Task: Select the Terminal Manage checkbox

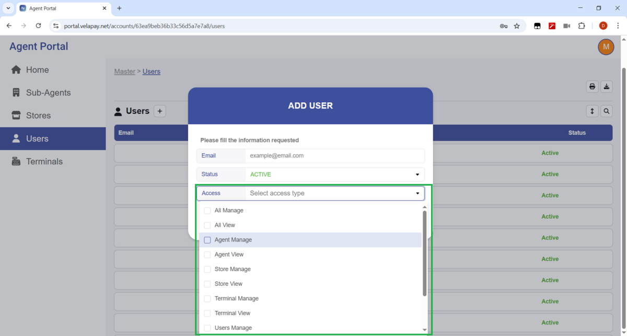Action: tap(207, 298)
